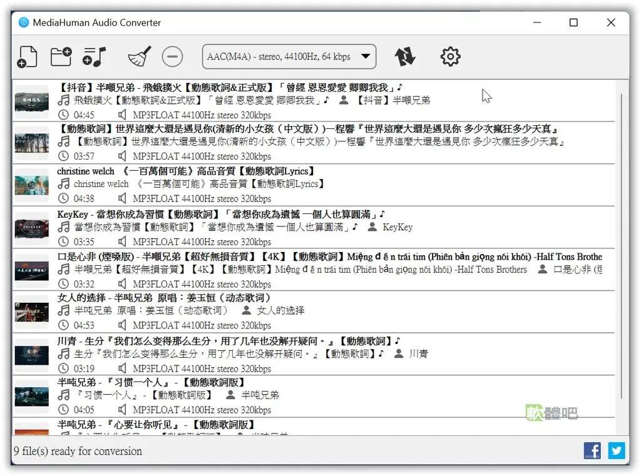Click the clock icon beside 04:53

coord(63,325)
